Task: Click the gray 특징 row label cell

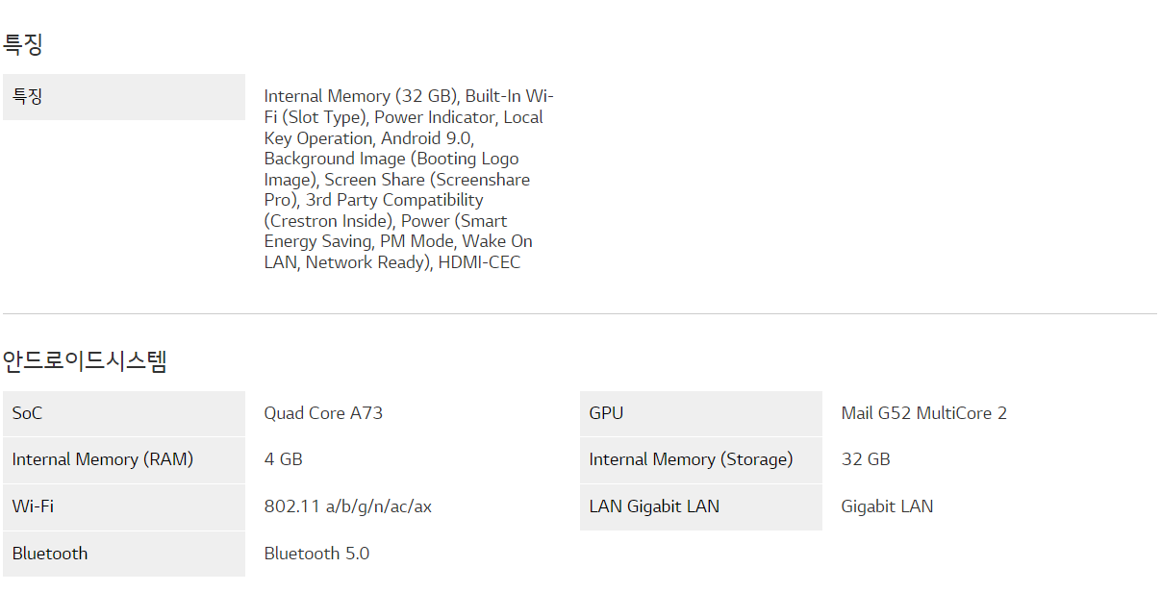Action: pyautogui.click(x=123, y=97)
